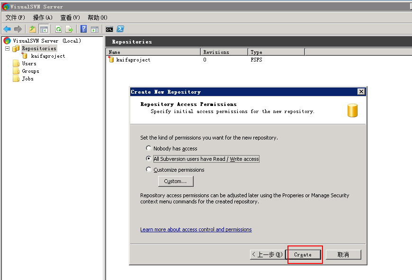412x280 pixels.
Task: Click the kaifaproject repository icon in tree
Action: tap(25, 56)
